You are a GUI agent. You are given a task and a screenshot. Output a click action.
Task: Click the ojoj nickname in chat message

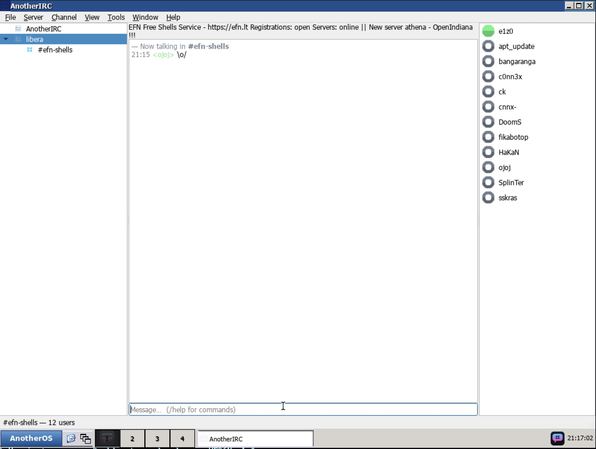click(x=163, y=55)
